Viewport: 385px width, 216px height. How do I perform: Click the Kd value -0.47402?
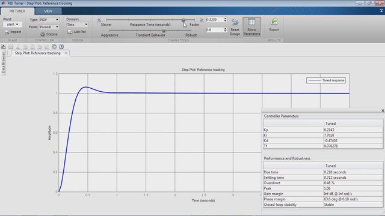[353, 140]
